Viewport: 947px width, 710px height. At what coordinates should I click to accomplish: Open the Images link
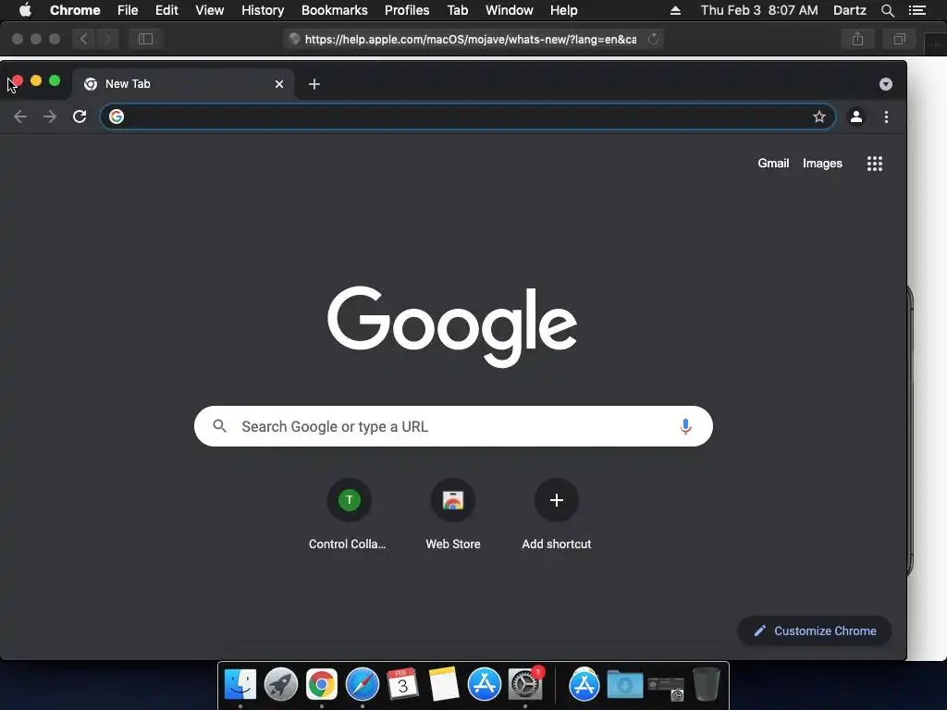click(x=822, y=164)
